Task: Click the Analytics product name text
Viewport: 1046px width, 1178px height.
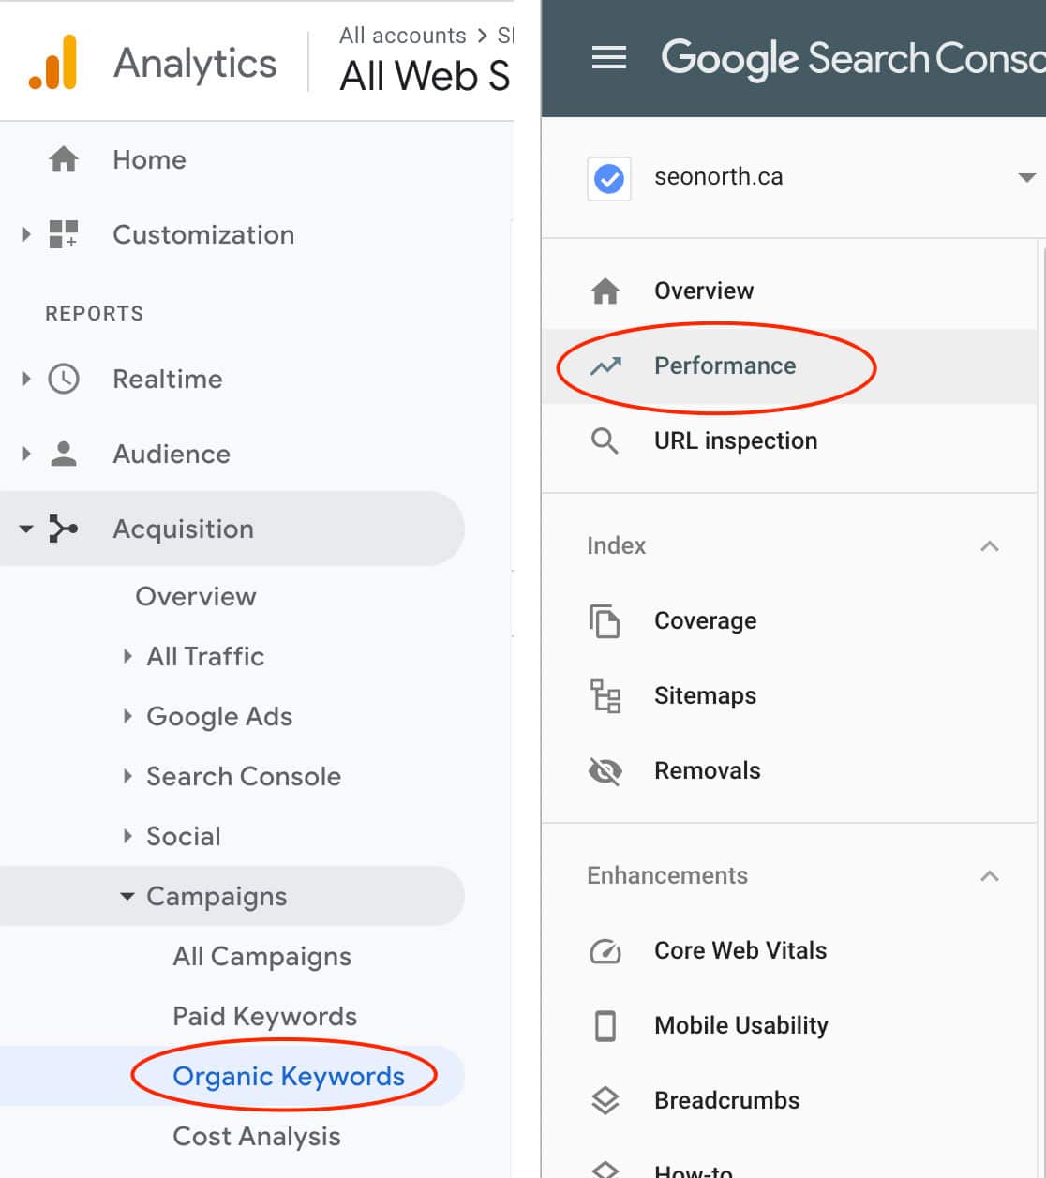Action: (x=195, y=63)
